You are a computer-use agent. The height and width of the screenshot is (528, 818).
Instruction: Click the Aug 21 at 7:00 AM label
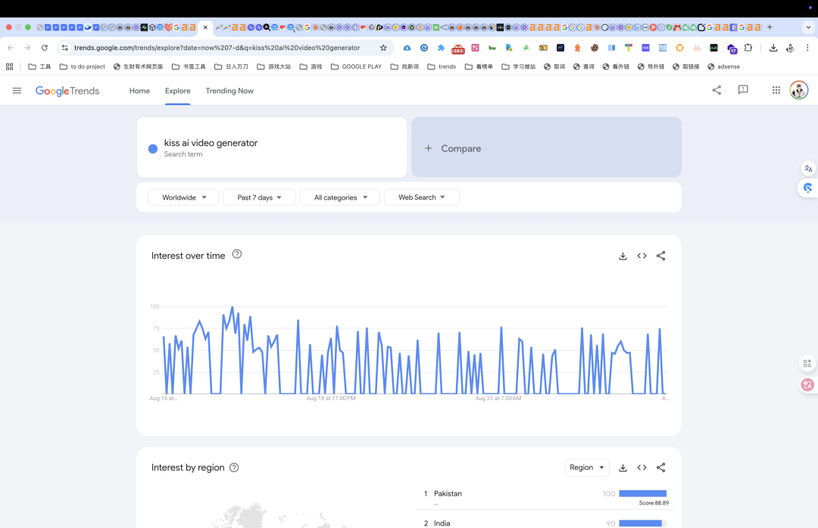coord(498,398)
